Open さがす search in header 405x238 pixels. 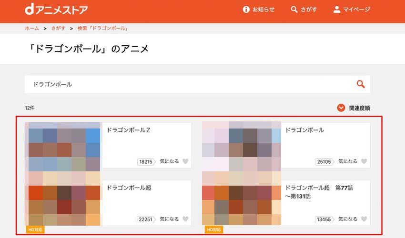304,10
